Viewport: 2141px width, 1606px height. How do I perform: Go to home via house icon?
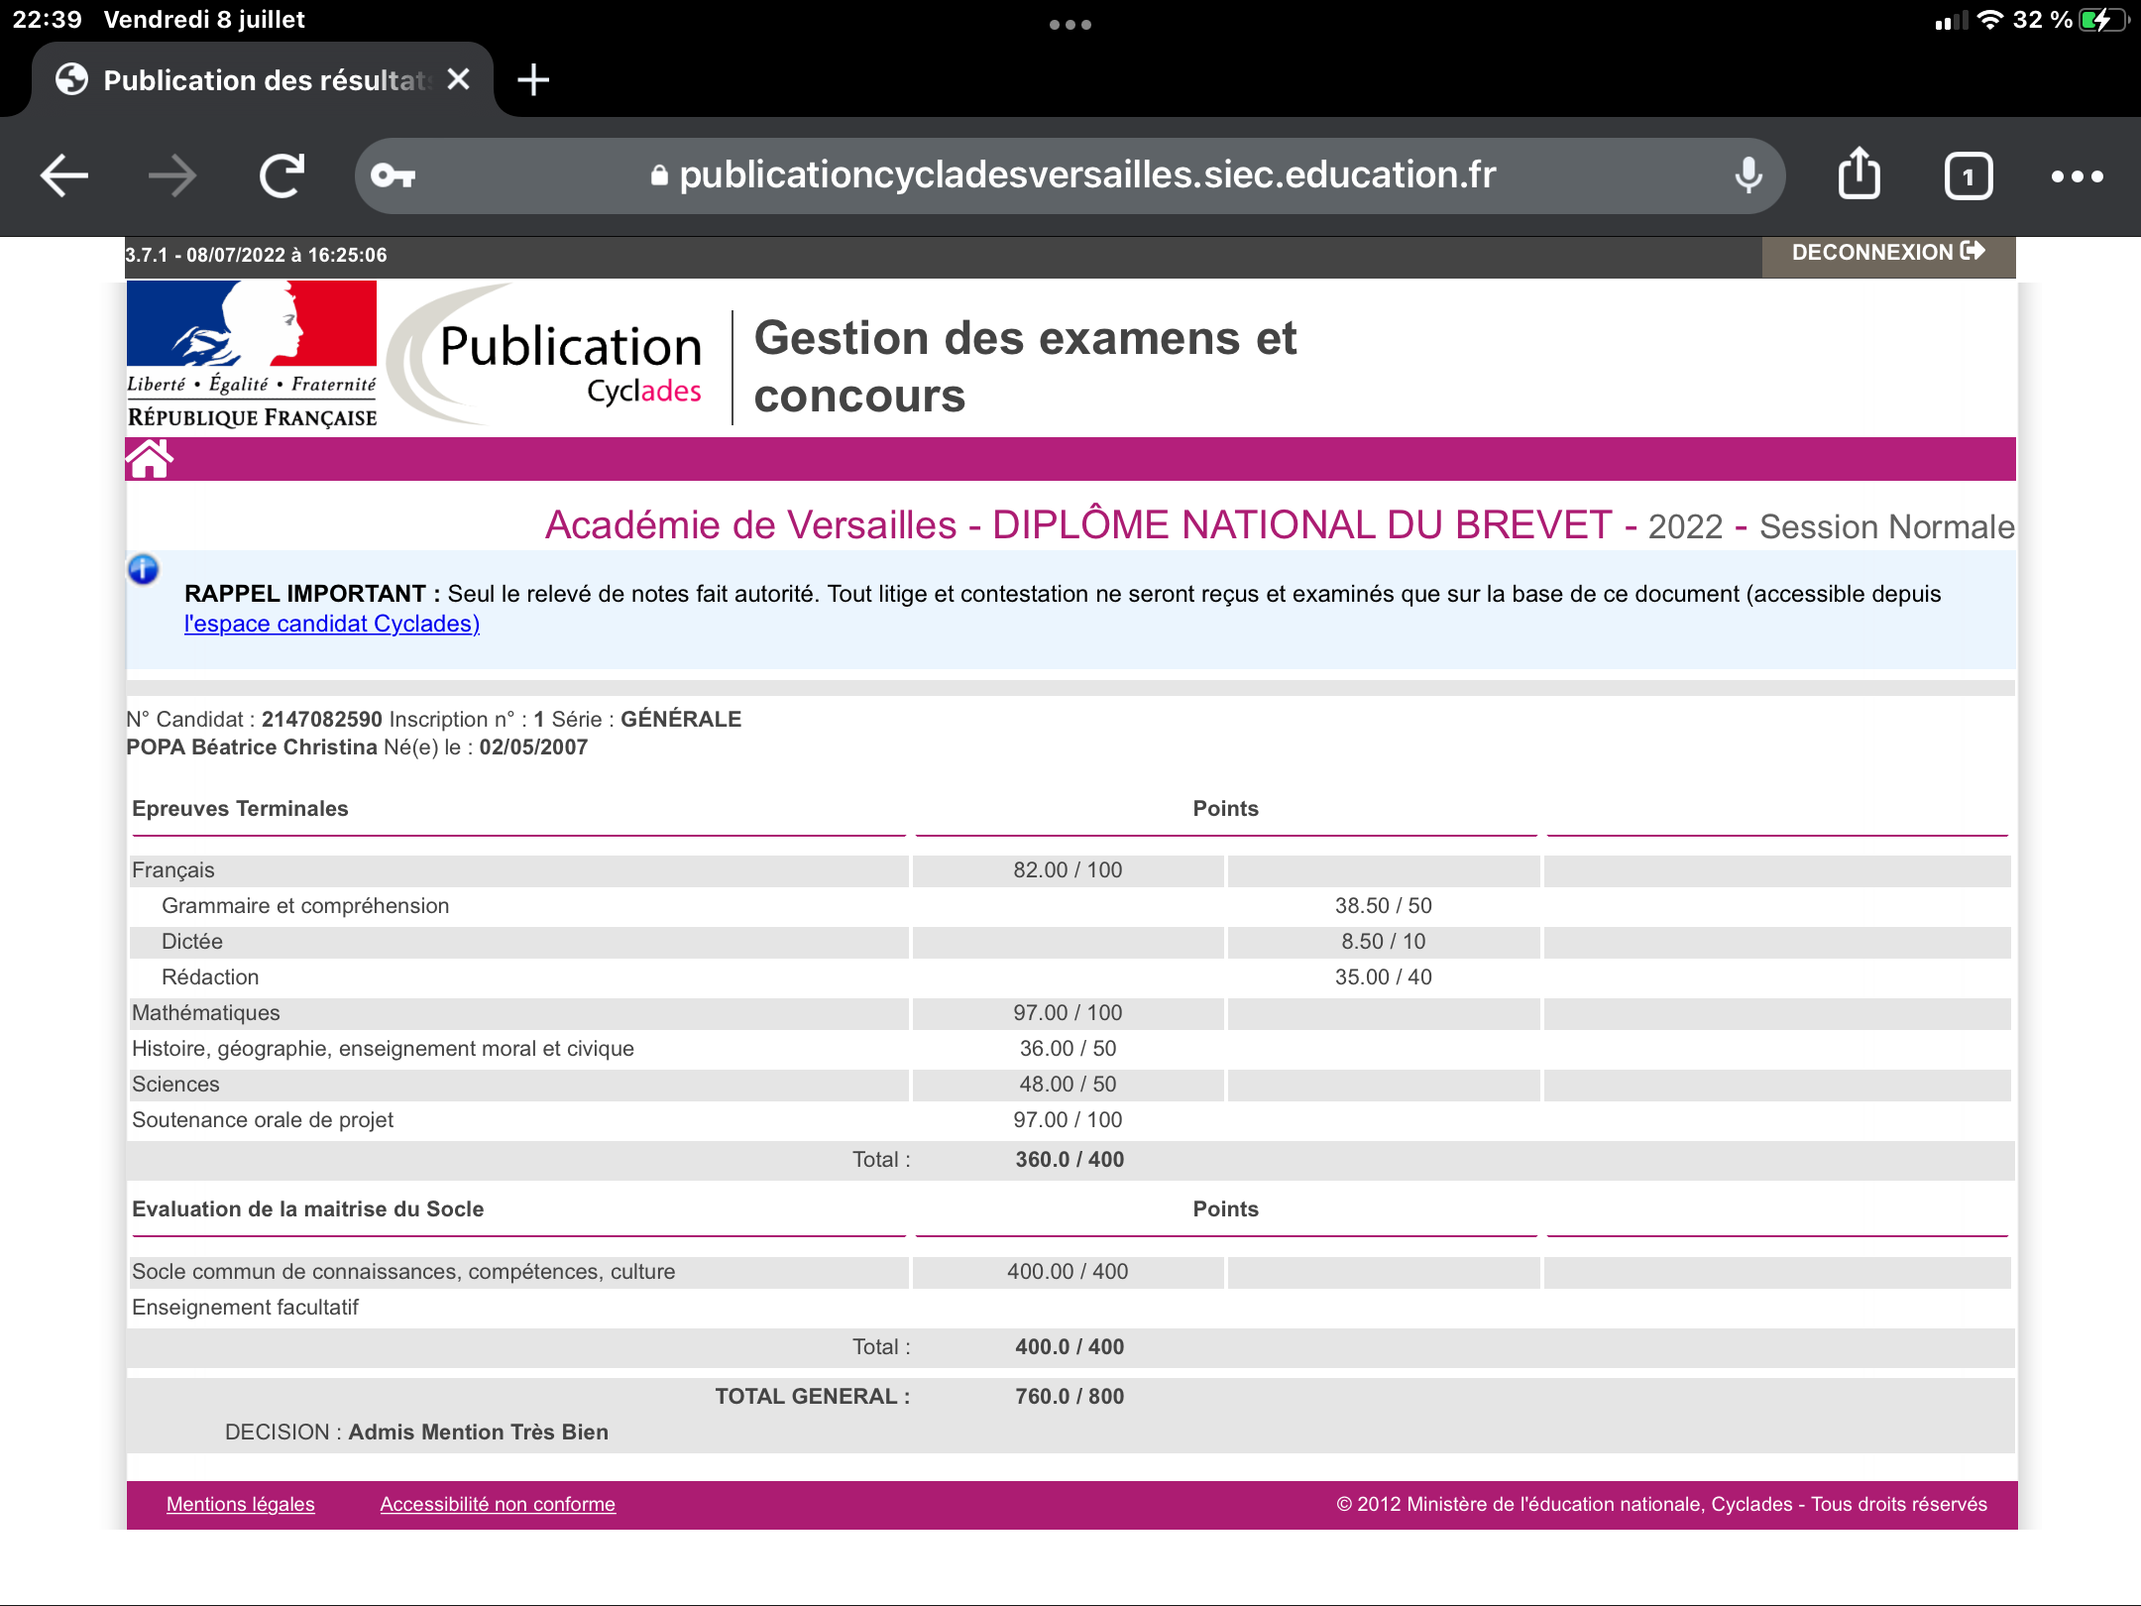[x=150, y=459]
